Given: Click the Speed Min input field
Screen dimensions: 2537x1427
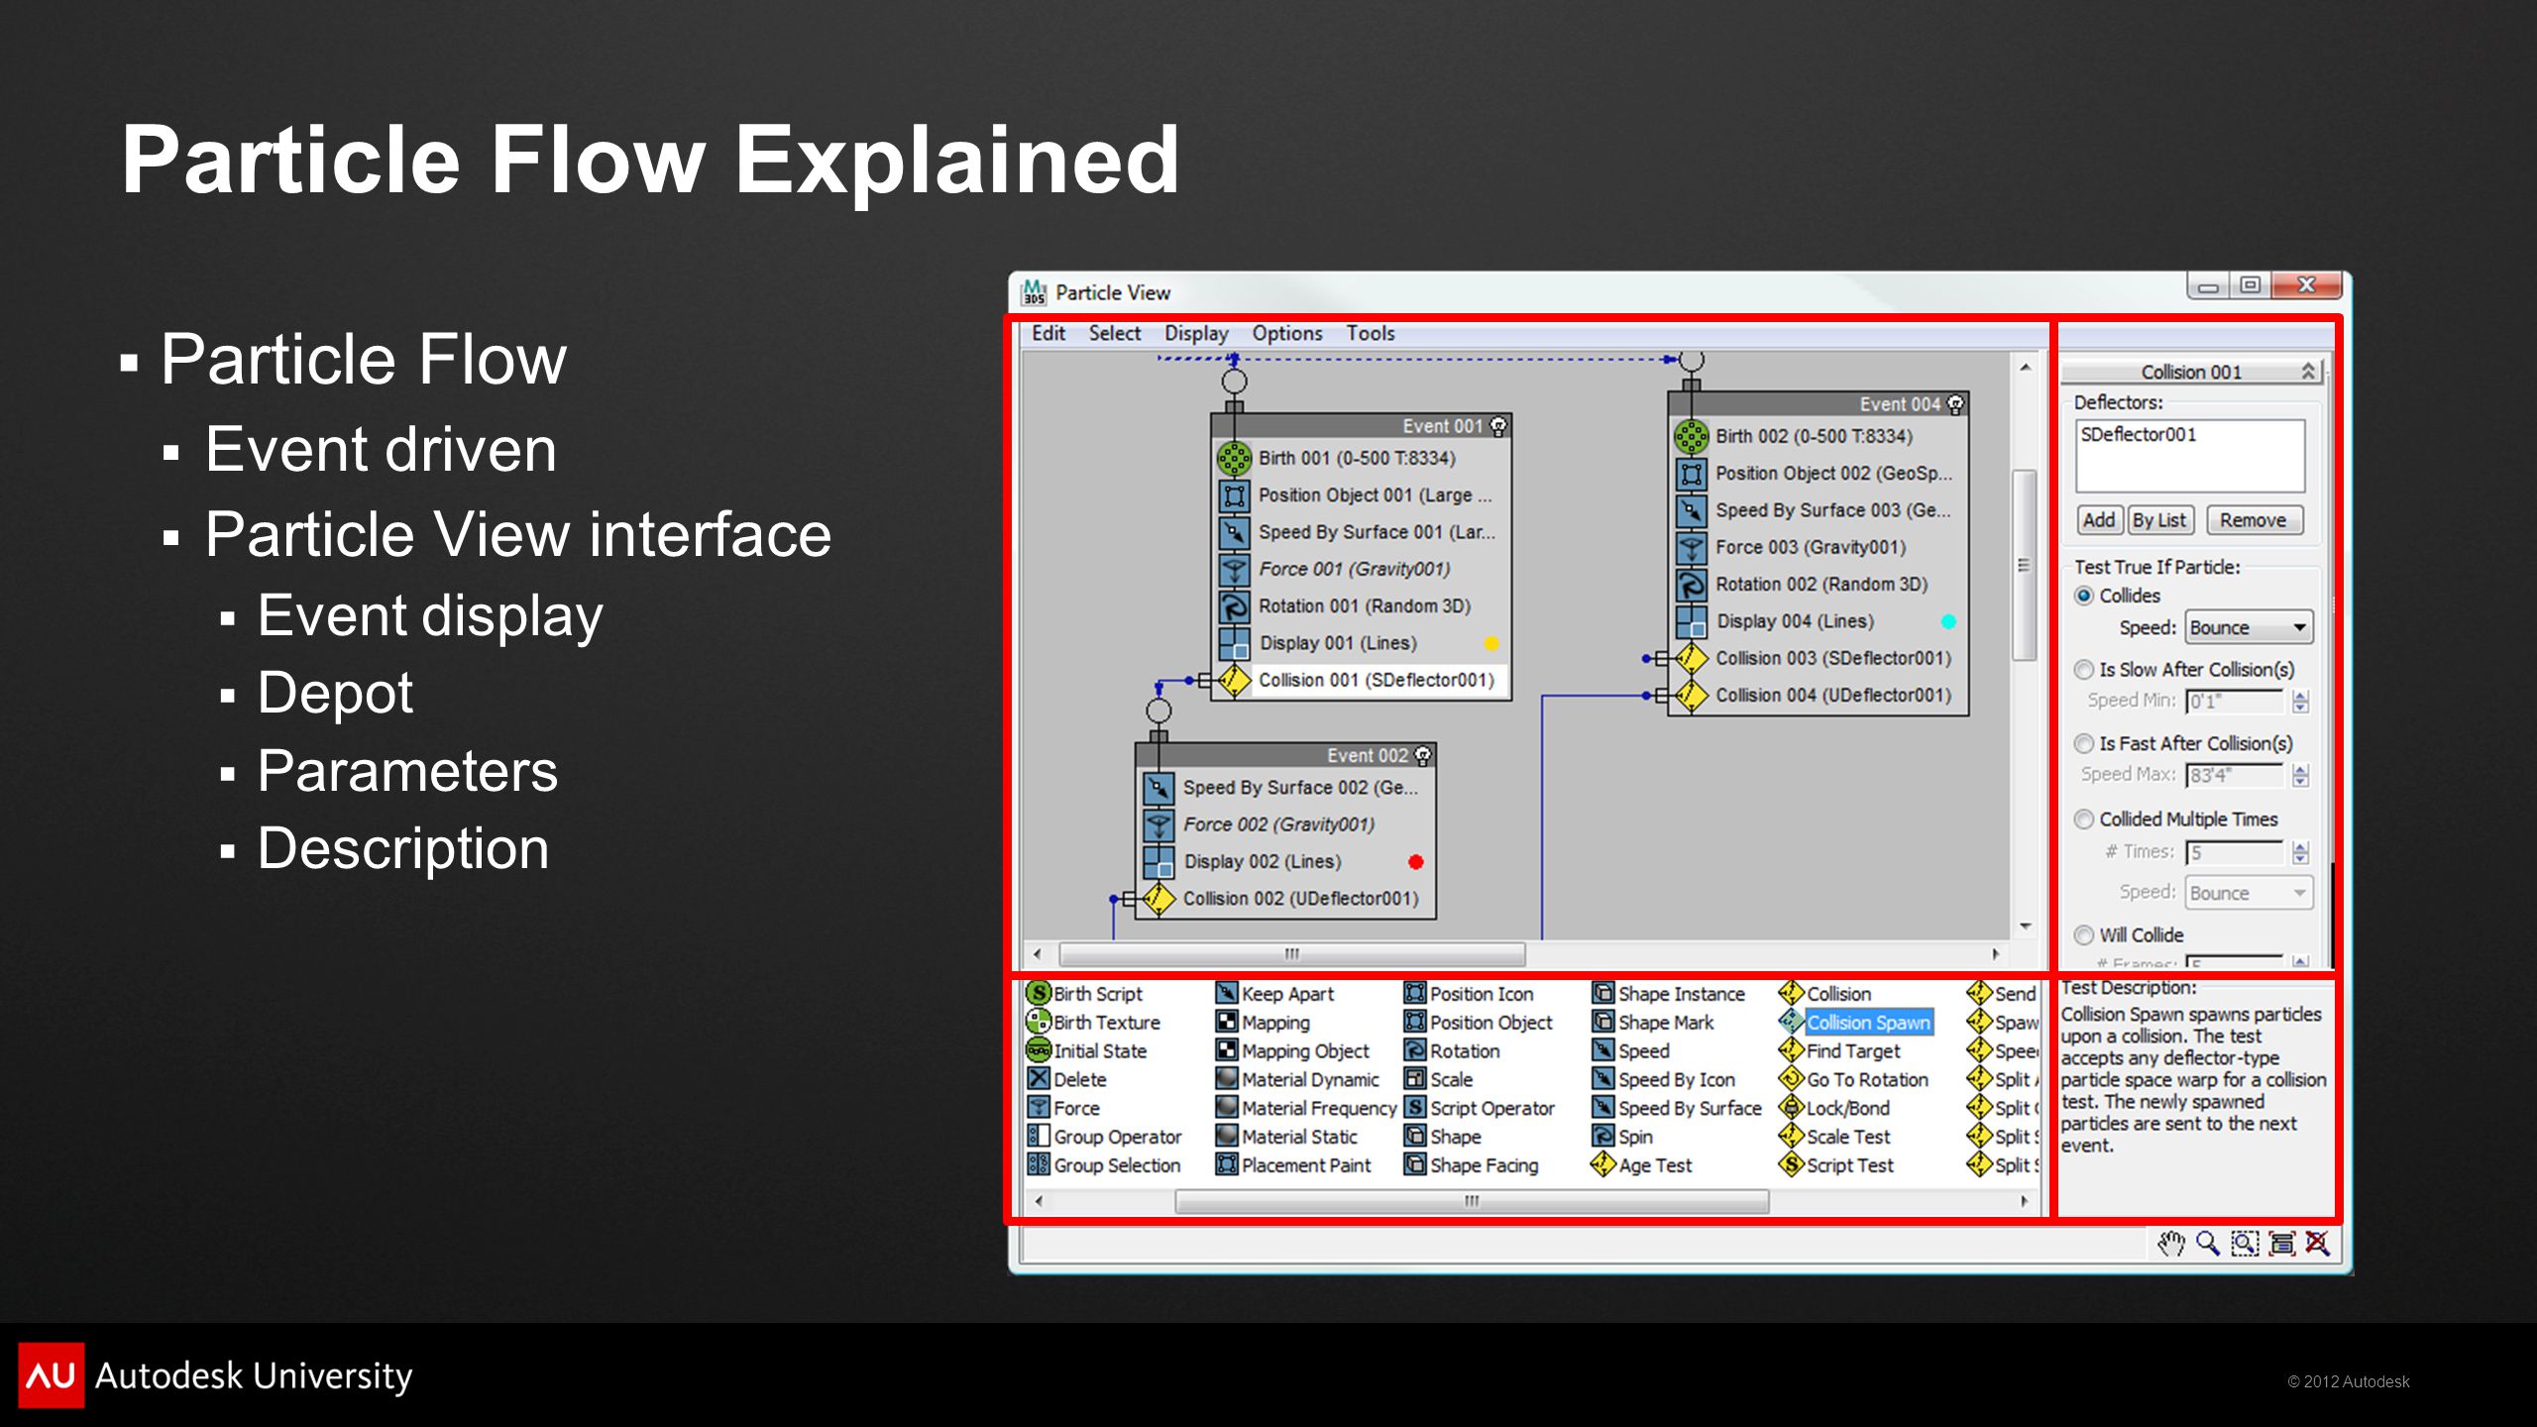Looking at the screenshot, I should click(x=2235, y=701).
